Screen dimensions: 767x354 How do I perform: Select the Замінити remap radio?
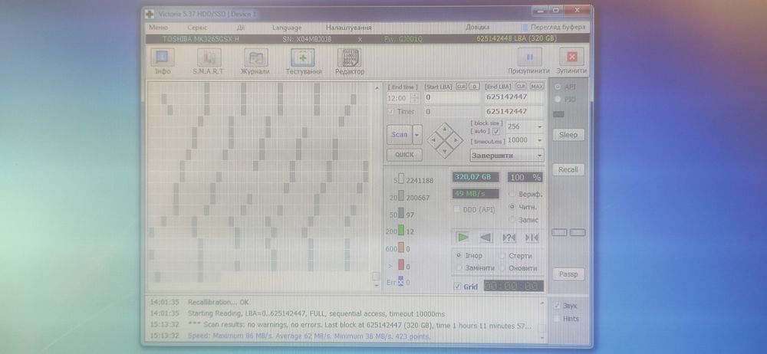click(459, 268)
